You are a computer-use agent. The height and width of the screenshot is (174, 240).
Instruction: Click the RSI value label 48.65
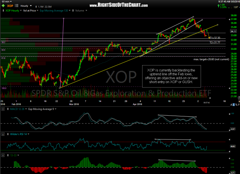tap(232, 146)
